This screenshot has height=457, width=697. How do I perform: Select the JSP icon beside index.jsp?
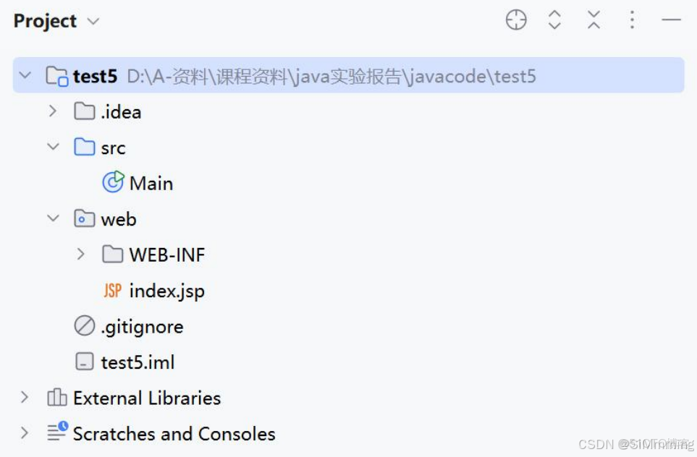112,290
